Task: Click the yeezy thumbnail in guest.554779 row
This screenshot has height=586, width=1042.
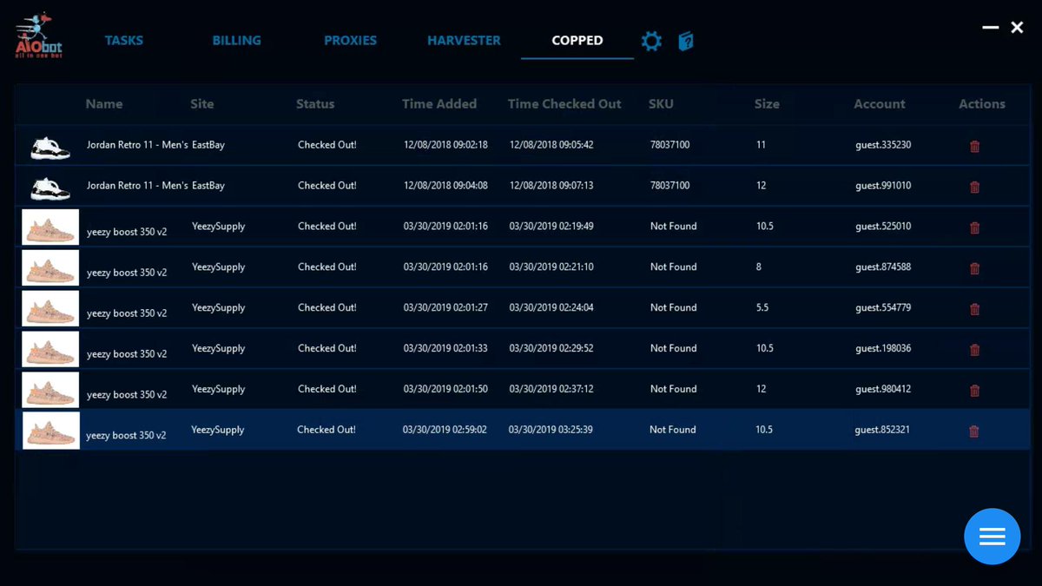Action: (x=50, y=309)
